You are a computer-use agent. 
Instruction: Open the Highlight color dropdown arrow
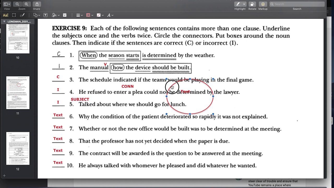tap(244, 4)
